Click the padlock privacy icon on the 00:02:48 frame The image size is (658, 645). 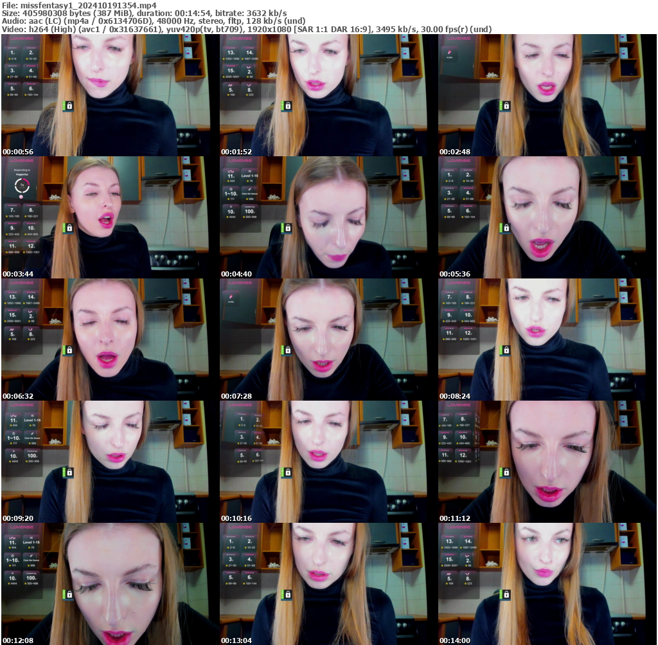pyautogui.click(x=507, y=104)
